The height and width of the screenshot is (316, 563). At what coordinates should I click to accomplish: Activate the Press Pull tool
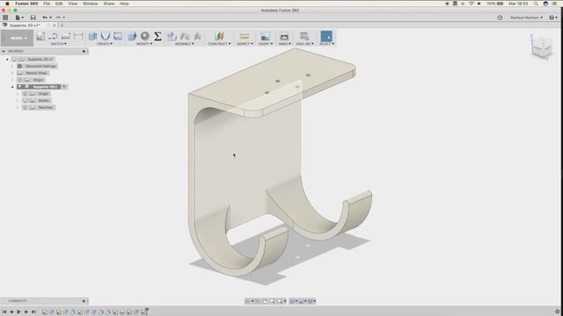coord(132,36)
